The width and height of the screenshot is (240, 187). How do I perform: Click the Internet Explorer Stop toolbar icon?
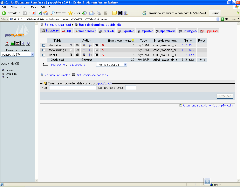(34, 13)
